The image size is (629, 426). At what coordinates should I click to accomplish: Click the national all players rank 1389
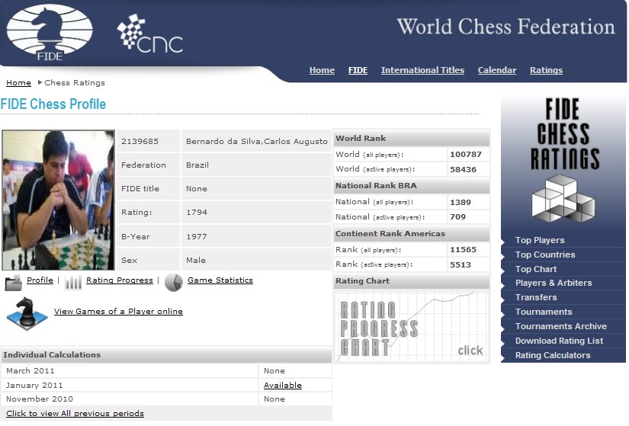461,202
